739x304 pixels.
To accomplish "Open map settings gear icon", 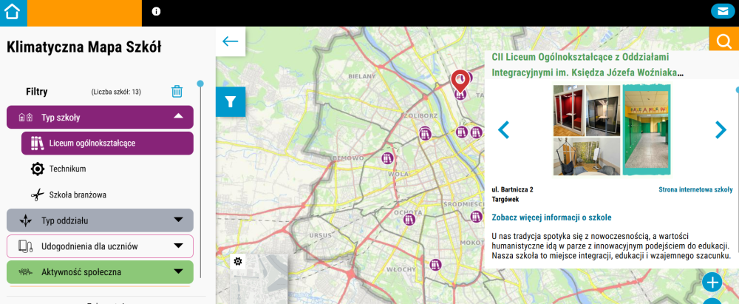I will [238, 261].
